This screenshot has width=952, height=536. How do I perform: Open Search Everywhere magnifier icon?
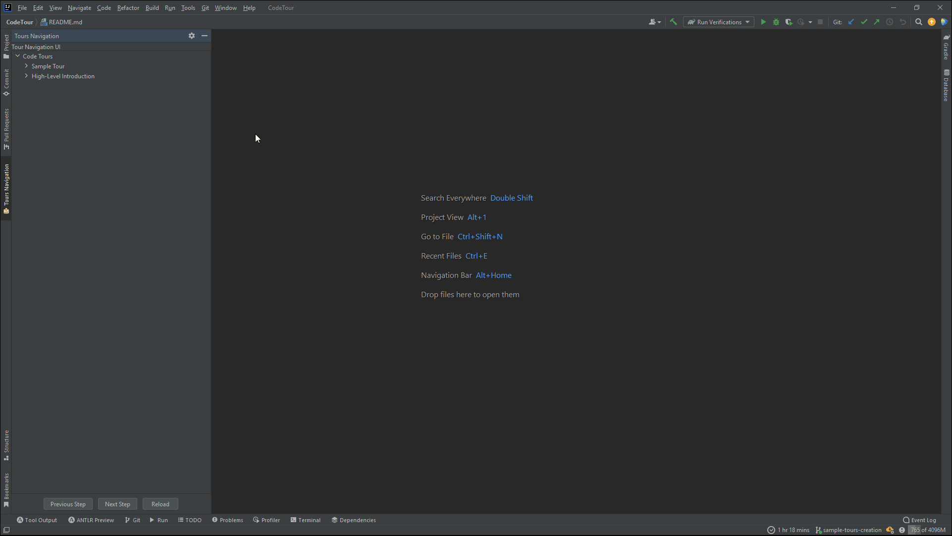pyautogui.click(x=919, y=22)
